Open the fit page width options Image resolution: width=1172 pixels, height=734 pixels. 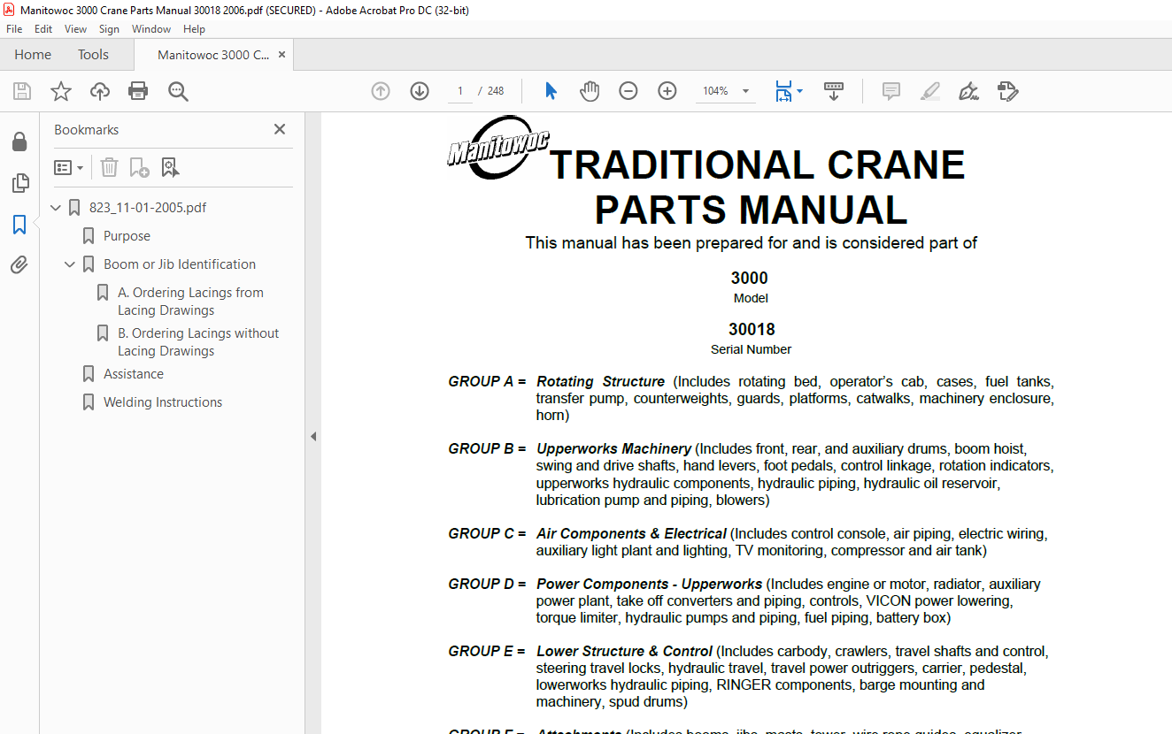point(788,91)
